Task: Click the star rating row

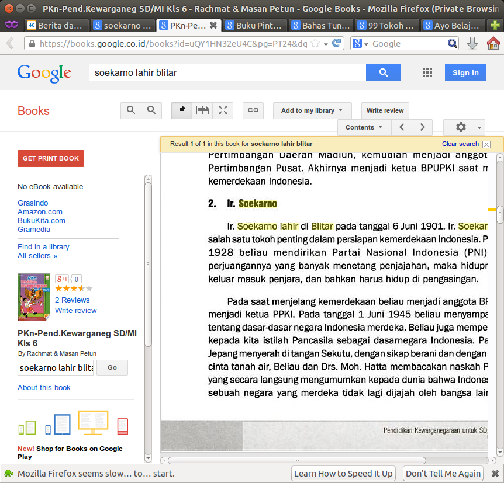Action: click(x=74, y=289)
